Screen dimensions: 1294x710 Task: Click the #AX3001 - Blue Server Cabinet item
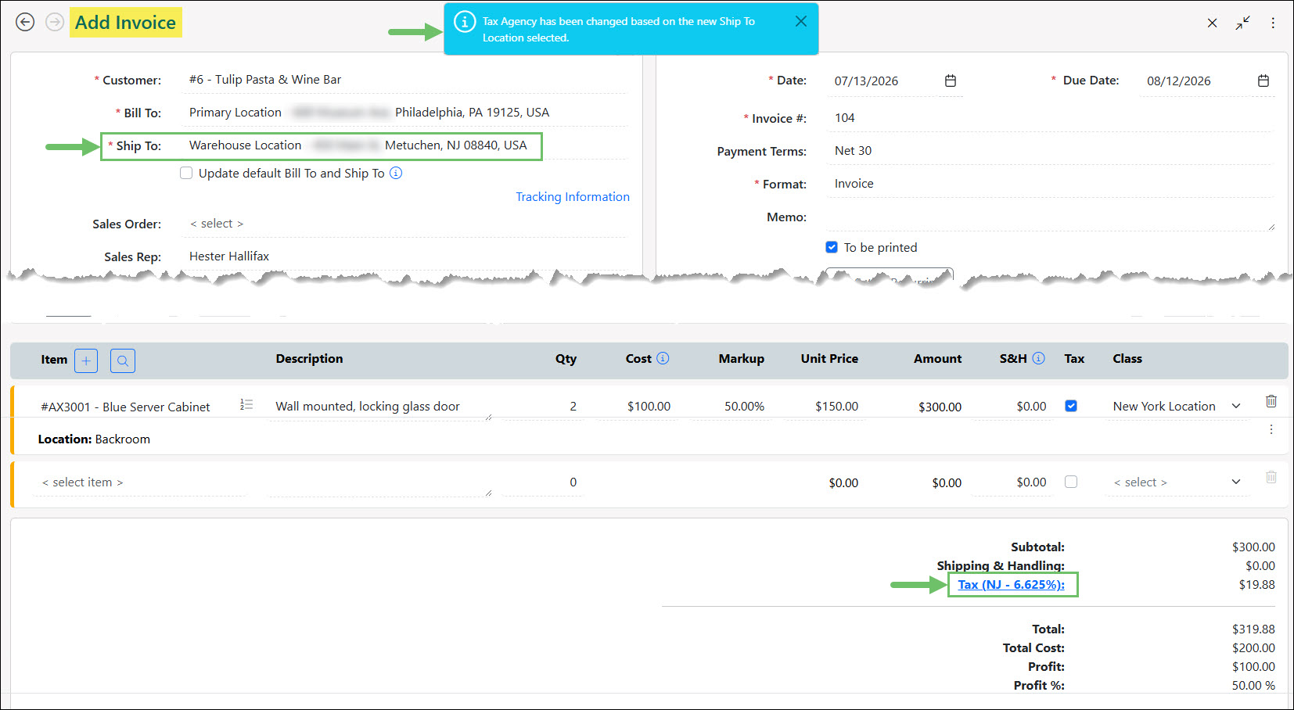coord(125,407)
